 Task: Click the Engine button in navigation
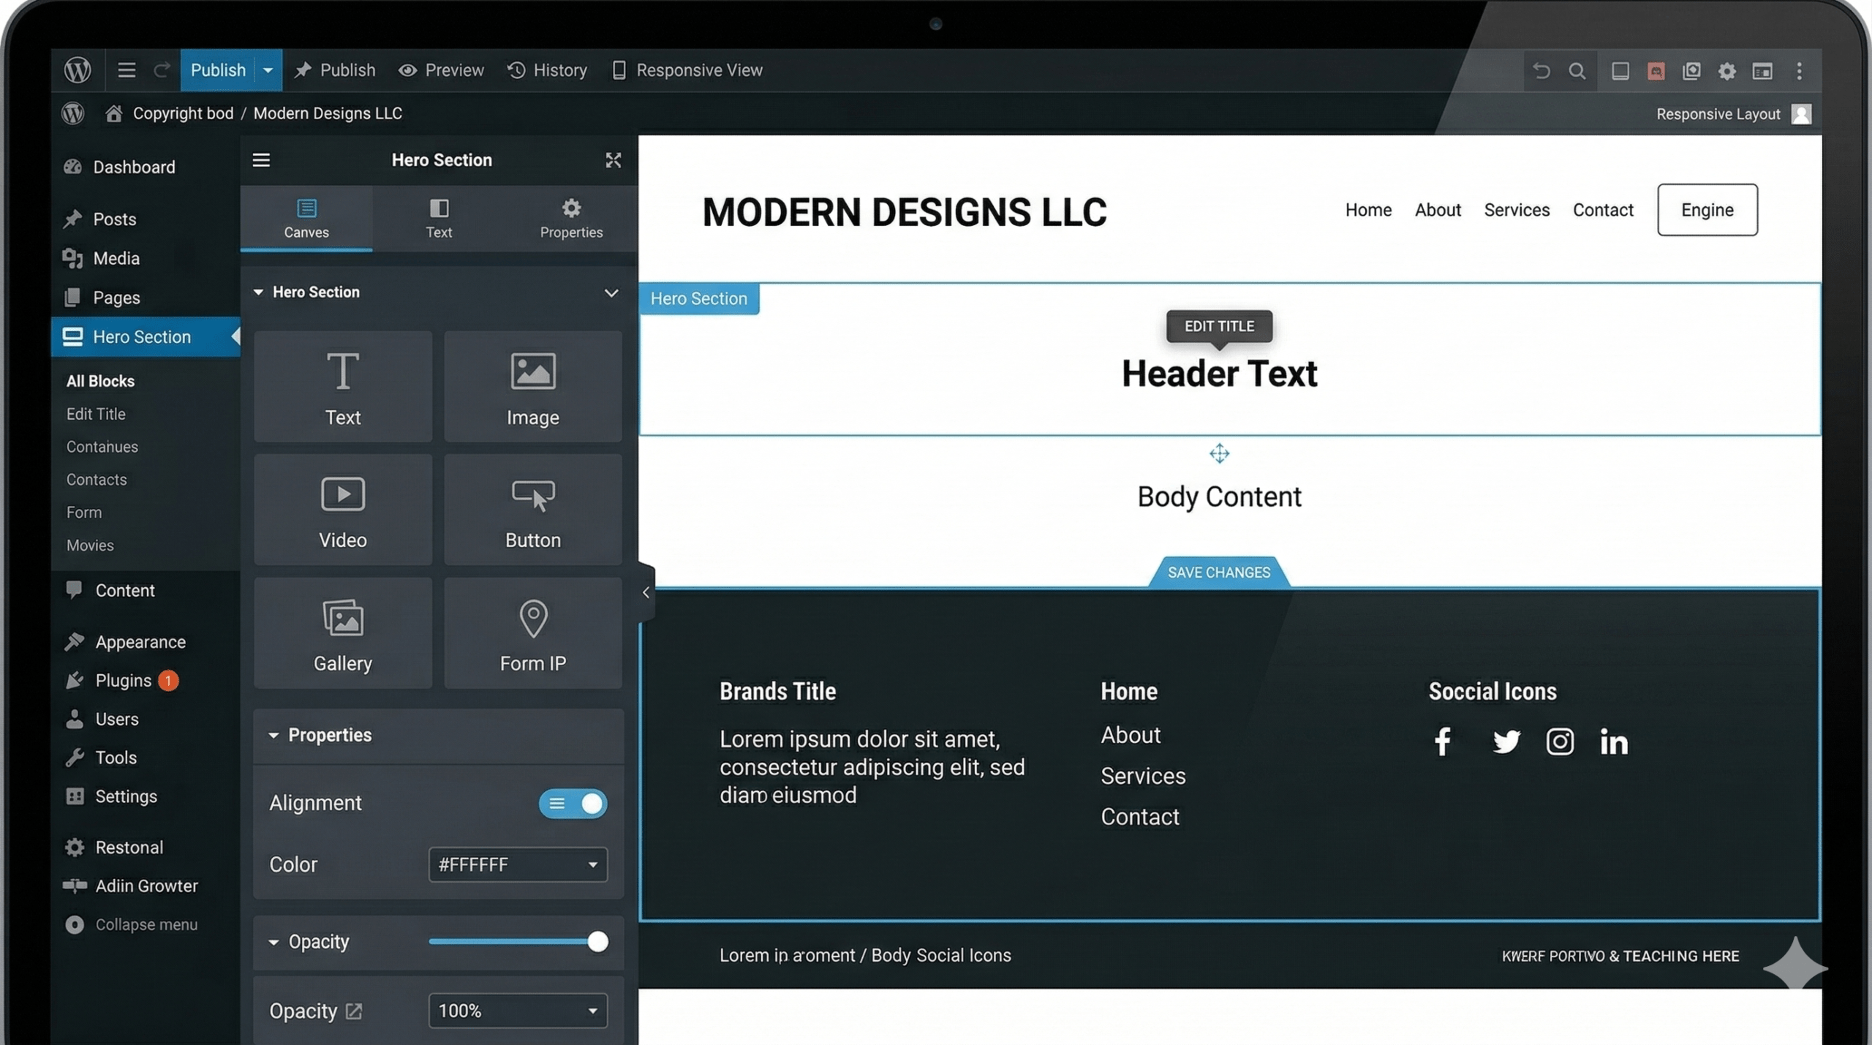[x=1707, y=210]
